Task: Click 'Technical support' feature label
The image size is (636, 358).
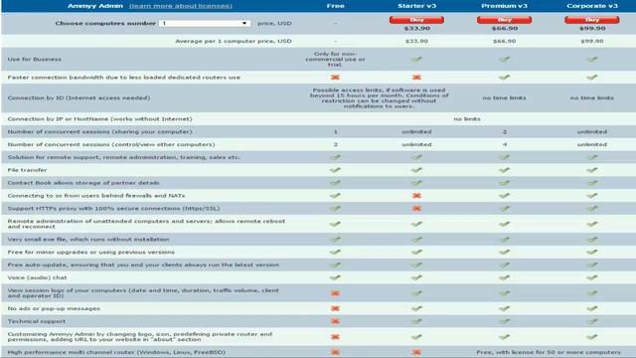Action: click(x=37, y=321)
